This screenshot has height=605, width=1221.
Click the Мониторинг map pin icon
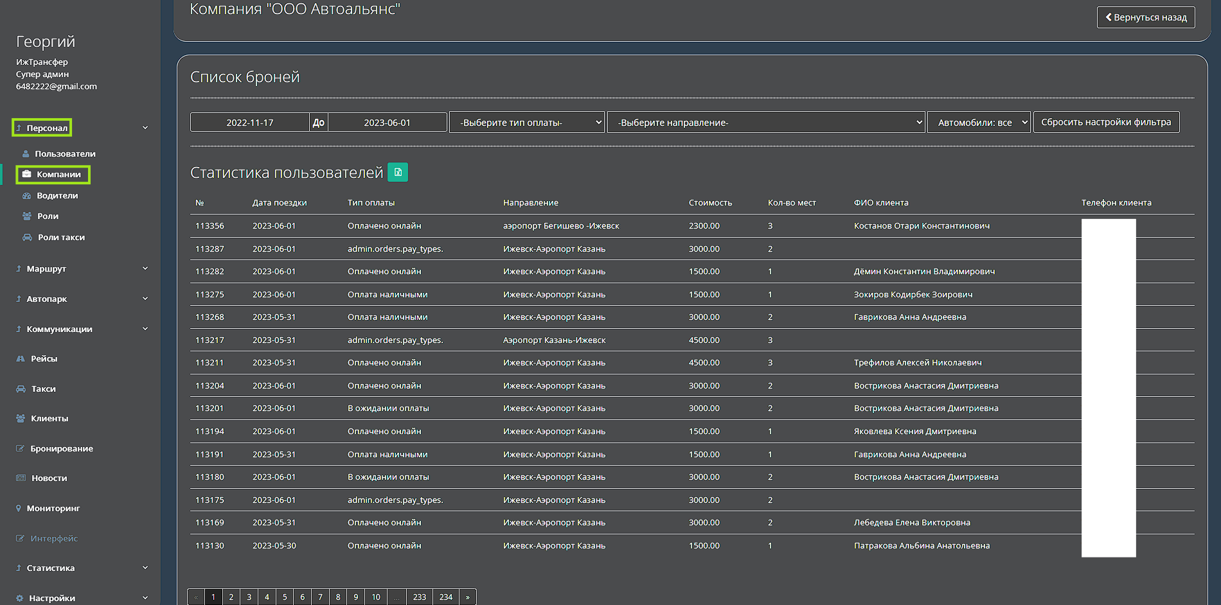[19, 509]
